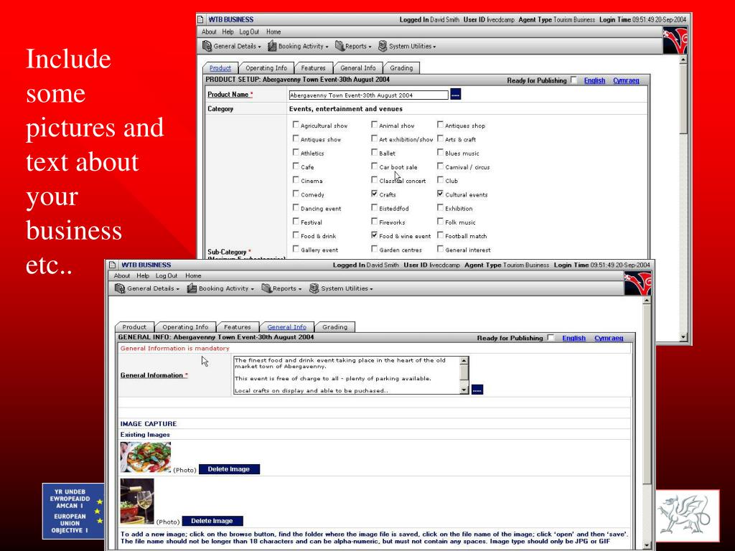Expand the General Details dropdown in the upper window
735x551 pixels.
(x=236, y=47)
